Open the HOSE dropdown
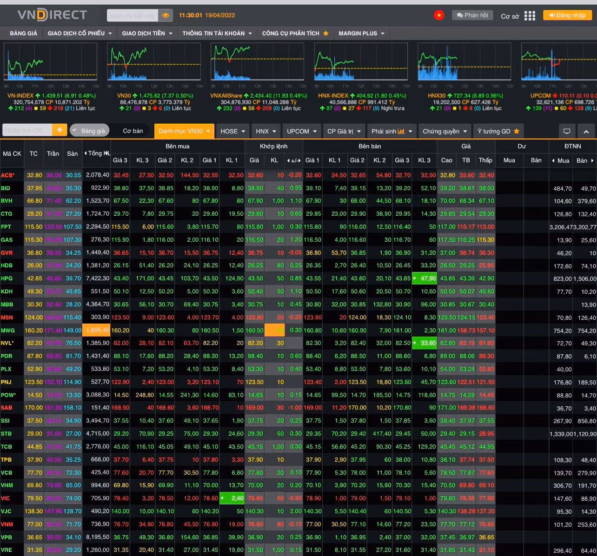This screenshot has height=556, width=597. (232, 131)
